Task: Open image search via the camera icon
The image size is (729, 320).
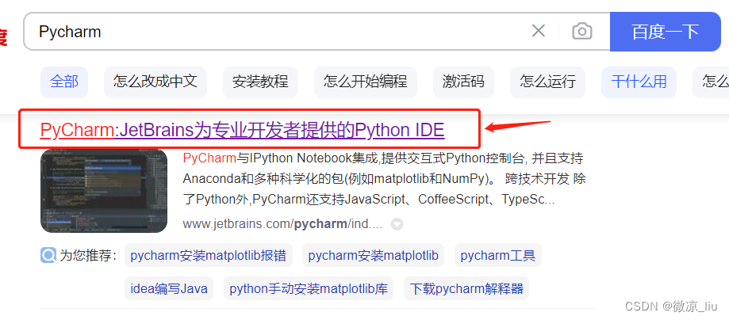Action: pos(581,31)
